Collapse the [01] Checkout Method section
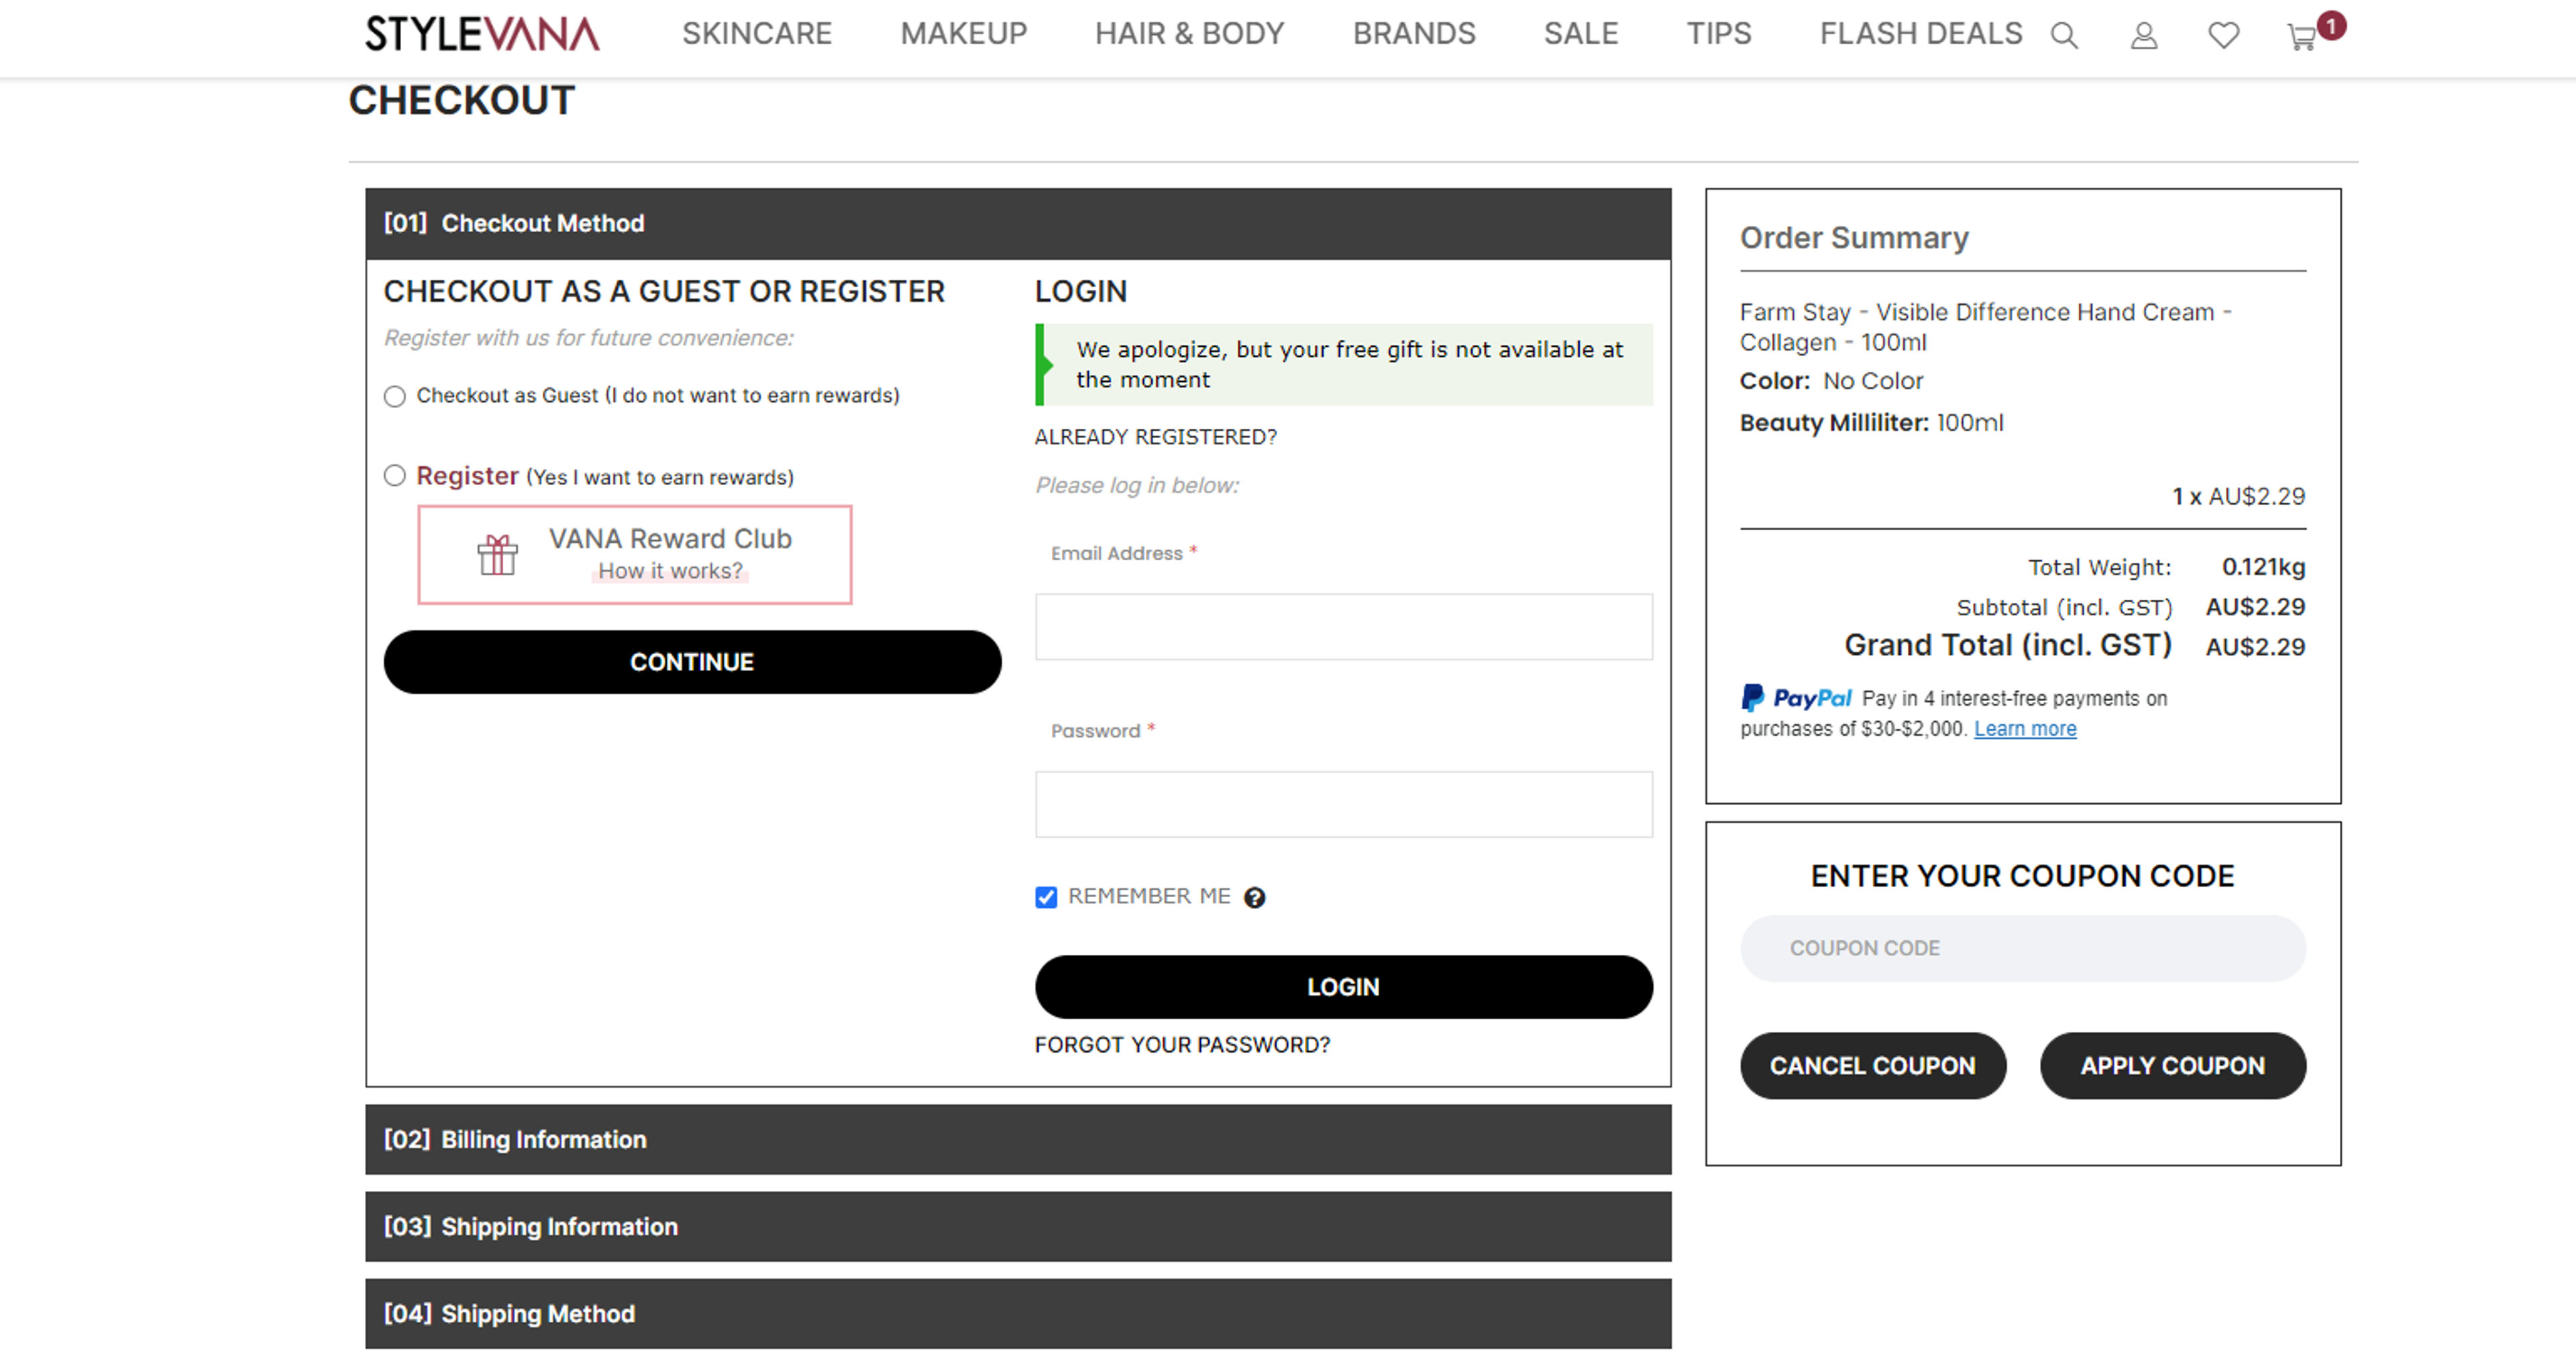This screenshot has height=1352, width=2576. click(x=1018, y=223)
